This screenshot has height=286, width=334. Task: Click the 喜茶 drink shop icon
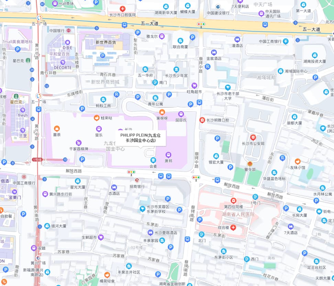[x=57, y=128]
